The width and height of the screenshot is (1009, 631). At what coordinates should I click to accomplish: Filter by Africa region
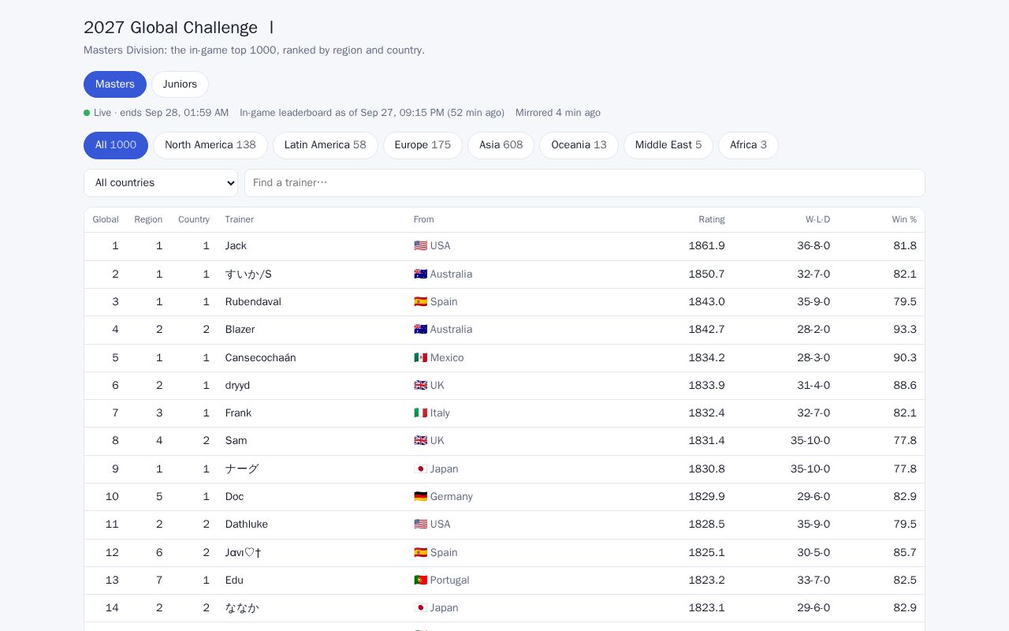(748, 145)
